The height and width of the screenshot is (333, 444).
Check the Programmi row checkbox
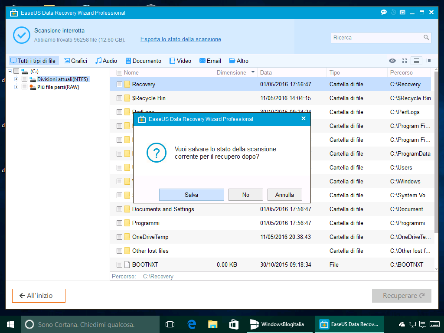click(x=120, y=223)
